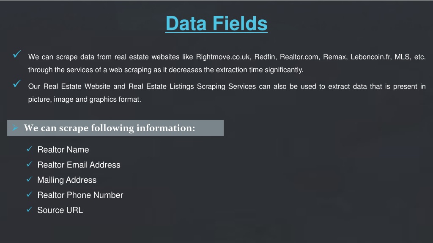Click the checkmark next to Source URL
The width and height of the screenshot is (433, 243).
pos(29,210)
